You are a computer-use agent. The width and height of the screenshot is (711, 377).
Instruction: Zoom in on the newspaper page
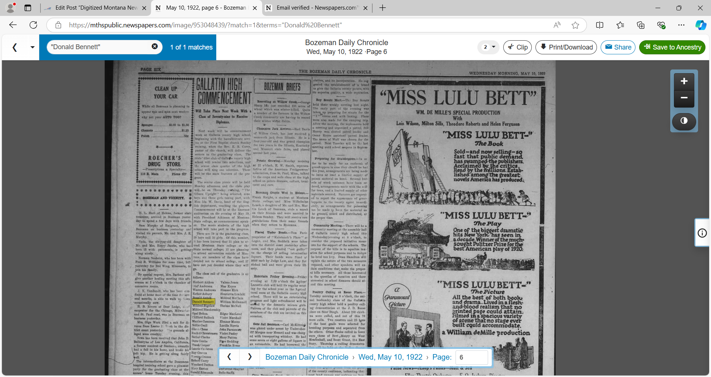(684, 81)
